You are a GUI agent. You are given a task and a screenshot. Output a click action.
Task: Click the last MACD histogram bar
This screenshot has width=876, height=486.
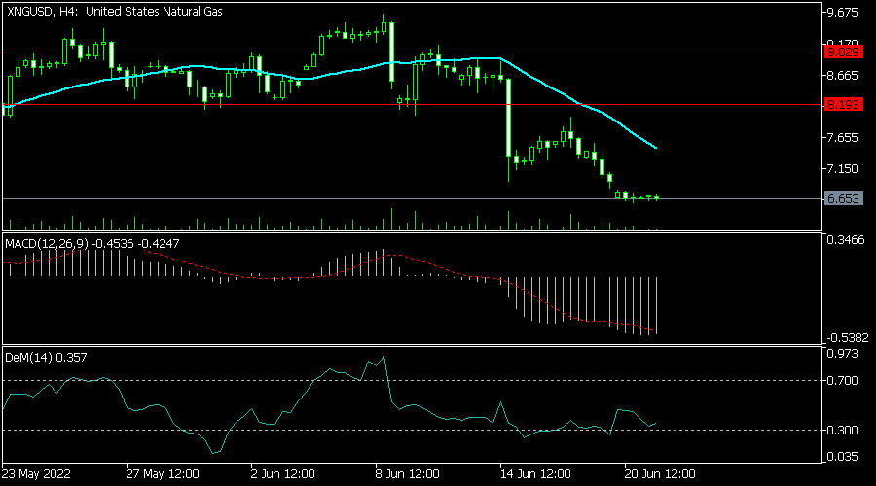pyautogui.click(x=656, y=306)
